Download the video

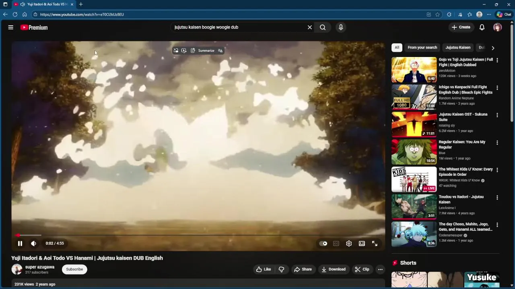point(333,269)
